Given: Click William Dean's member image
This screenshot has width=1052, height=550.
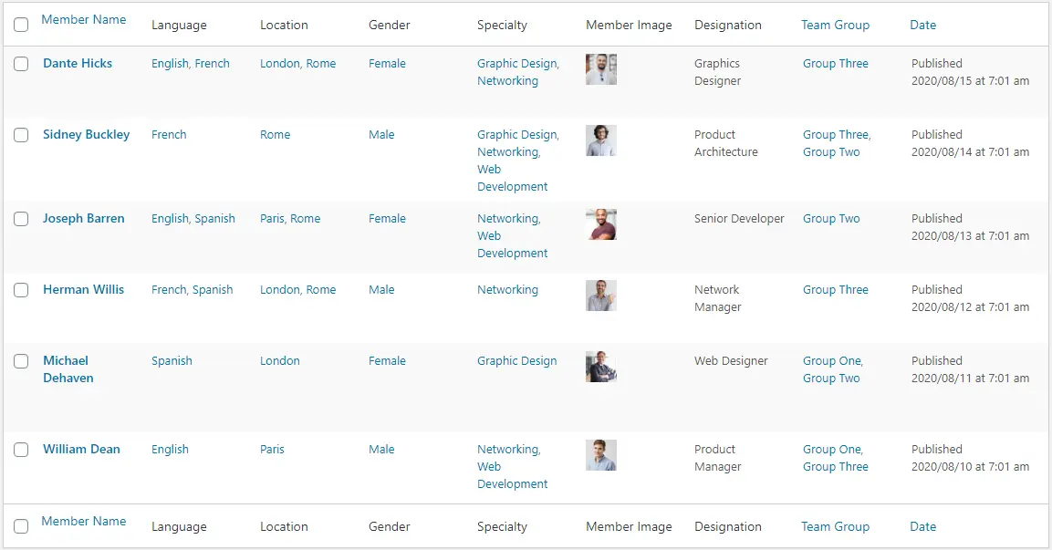Looking at the screenshot, I should 600,455.
